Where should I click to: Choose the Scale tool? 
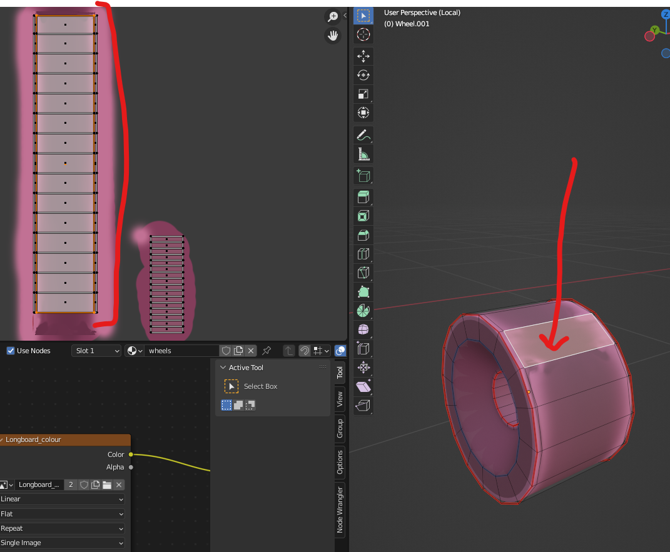coord(363,94)
